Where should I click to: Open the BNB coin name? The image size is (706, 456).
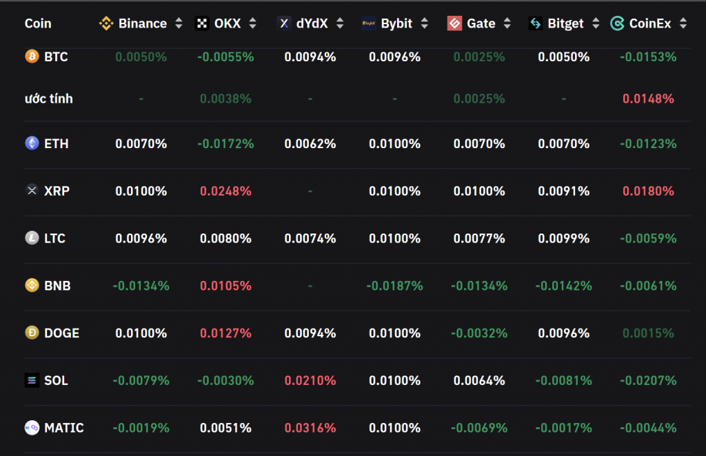click(58, 286)
